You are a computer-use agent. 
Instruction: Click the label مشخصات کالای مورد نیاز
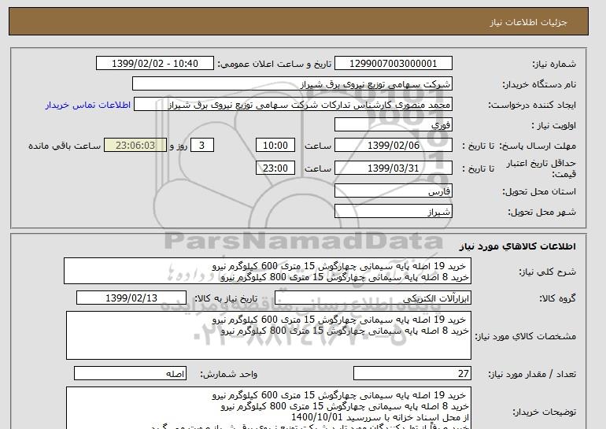pos(525,336)
